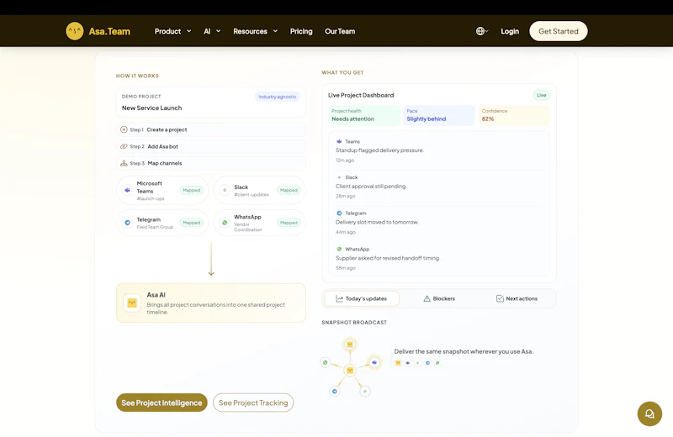Expand the AI menu dropdown

212,31
